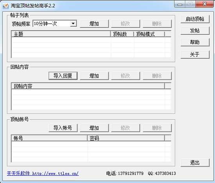Screen dimensions: 215x183
Task: Click the 顶帖数 column header
Action: click(x=122, y=34)
